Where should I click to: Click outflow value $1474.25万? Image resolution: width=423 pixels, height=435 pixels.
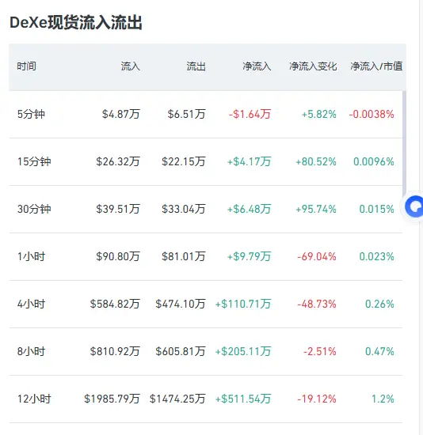[x=177, y=399]
